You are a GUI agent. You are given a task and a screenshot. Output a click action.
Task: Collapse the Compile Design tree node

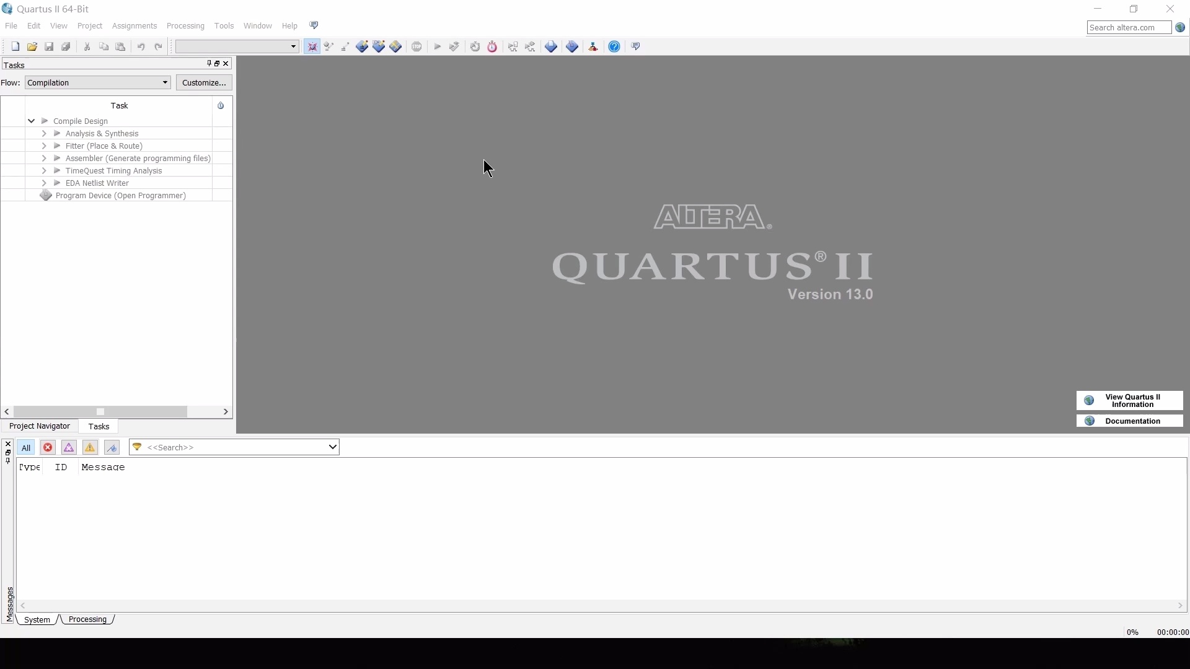coord(31,121)
